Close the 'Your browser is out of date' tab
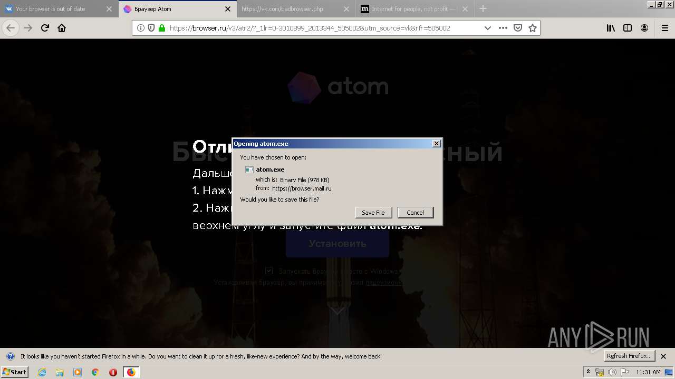The width and height of the screenshot is (675, 379). 109,9
